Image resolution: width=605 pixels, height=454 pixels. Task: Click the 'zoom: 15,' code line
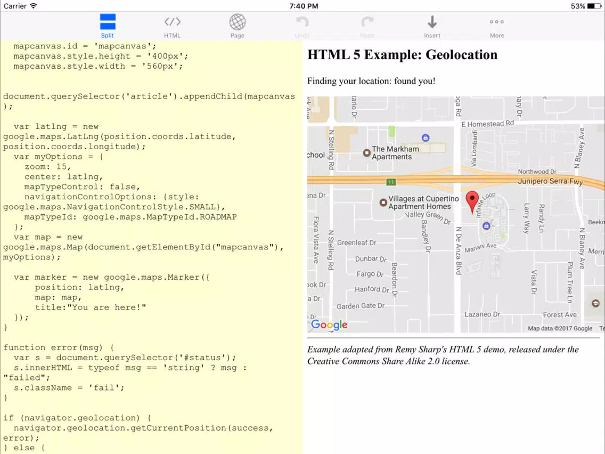click(48, 167)
